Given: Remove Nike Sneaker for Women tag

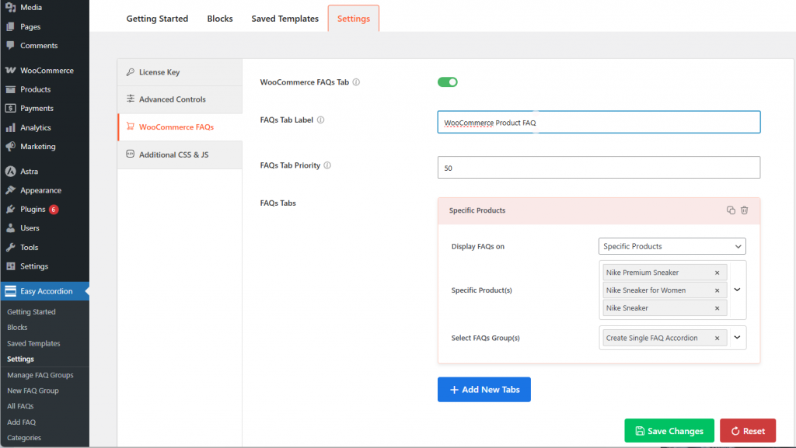Looking at the screenshot, I should [717, 290].
